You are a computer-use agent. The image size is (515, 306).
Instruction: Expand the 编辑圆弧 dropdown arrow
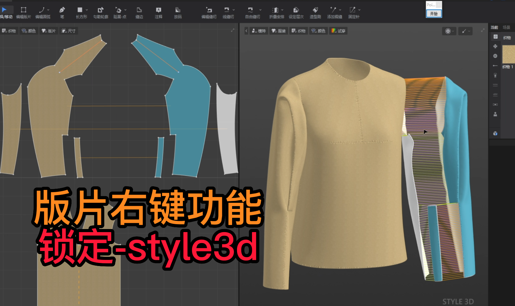coord(48,10)
